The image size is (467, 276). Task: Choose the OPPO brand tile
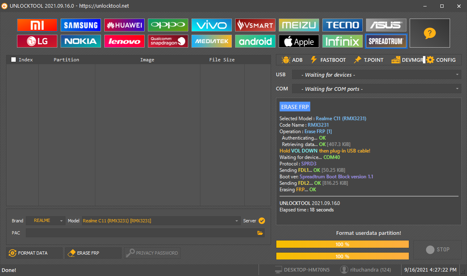pyautogui.click(x=168, y=25)
